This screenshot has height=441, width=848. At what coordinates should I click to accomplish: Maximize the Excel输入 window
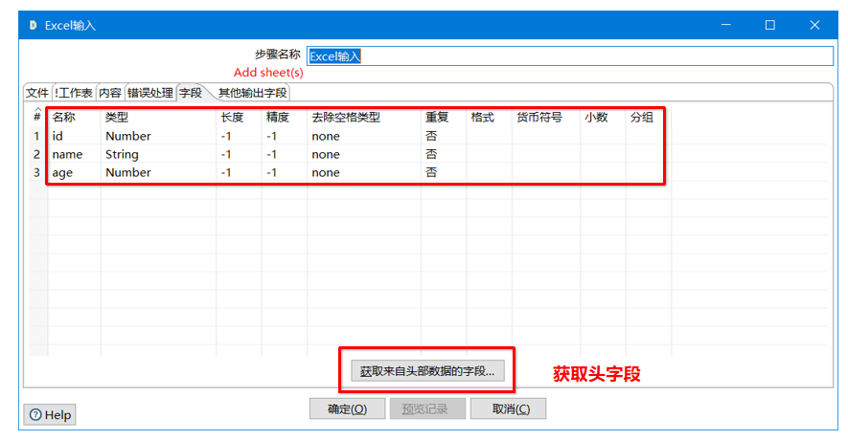[x=770, y=25]
